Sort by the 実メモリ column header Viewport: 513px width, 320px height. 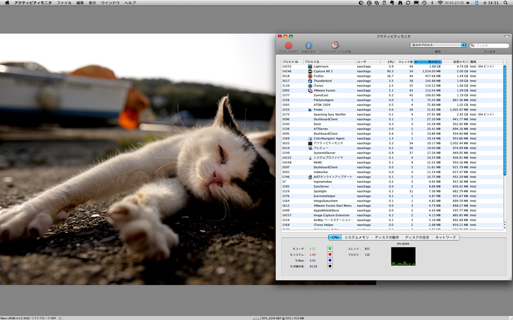[428, 62]
